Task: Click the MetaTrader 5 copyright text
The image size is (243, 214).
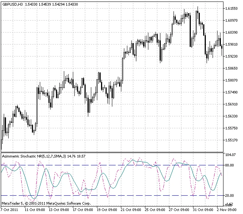Action: [46, 203]
